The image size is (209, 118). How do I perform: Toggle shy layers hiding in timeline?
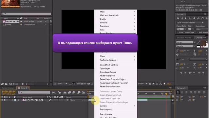[65, 92]
